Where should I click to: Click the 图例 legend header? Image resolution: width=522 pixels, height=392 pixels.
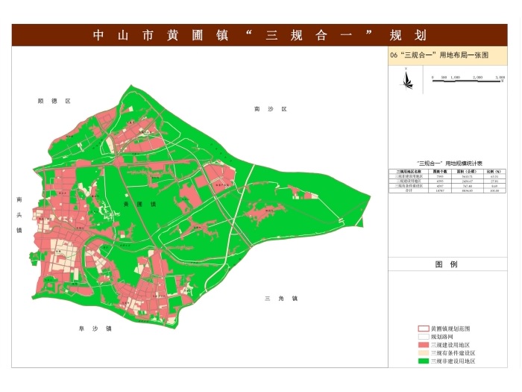(x=446, y=264)
